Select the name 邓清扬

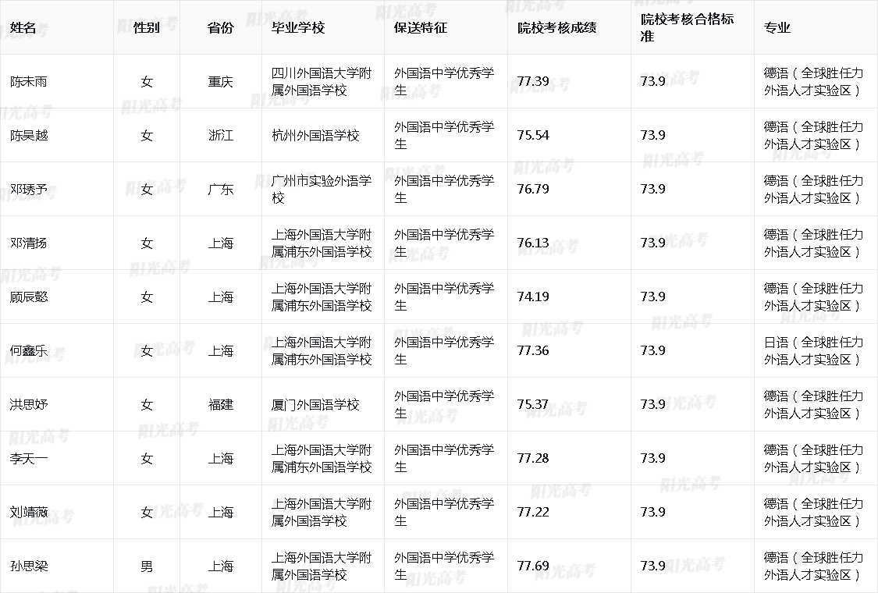(29, 243)
